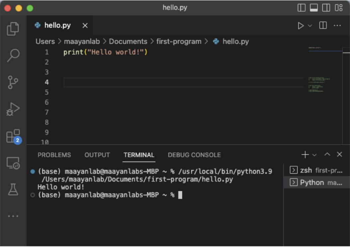Open the Extensions view with badge
Image resolution: width=350 pixels, height=247 pixels.
[13, 136]
